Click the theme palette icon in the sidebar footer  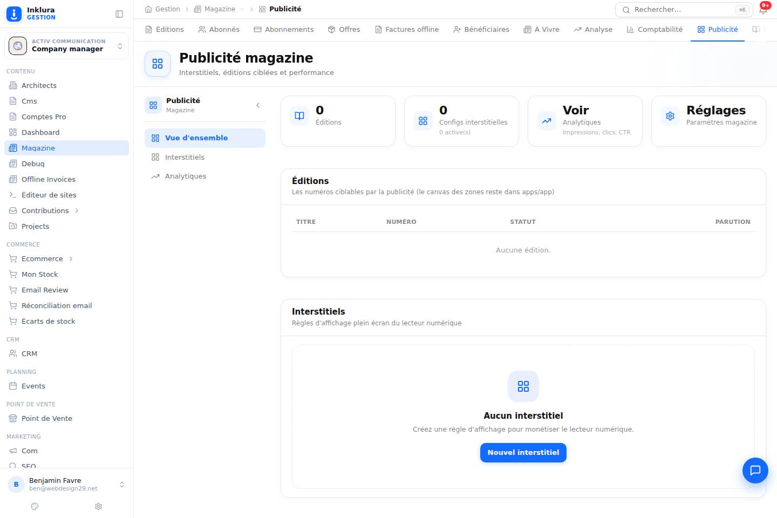point(35,506)
